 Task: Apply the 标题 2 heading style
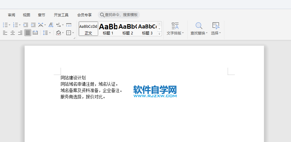coord(128,29)
